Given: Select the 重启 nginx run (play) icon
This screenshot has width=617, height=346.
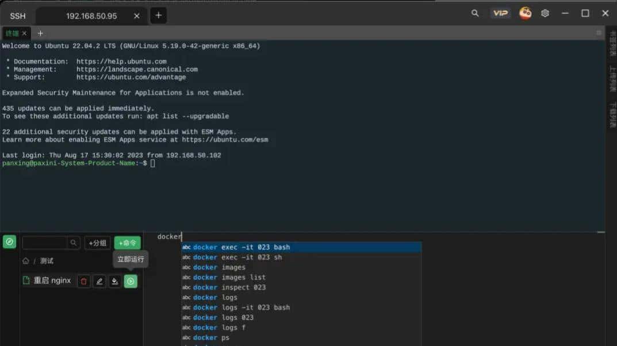Looking at the screenshot, I should [x=131, y=280].
